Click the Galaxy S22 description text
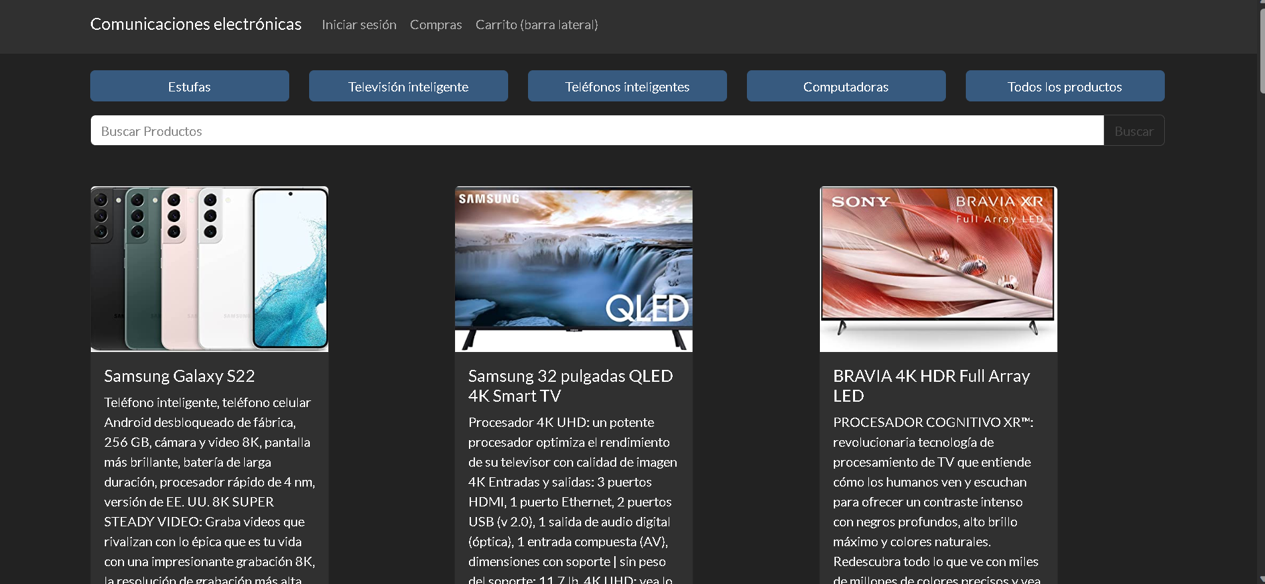The height and width of the screenshot is (584, 1265). (210, 491)
